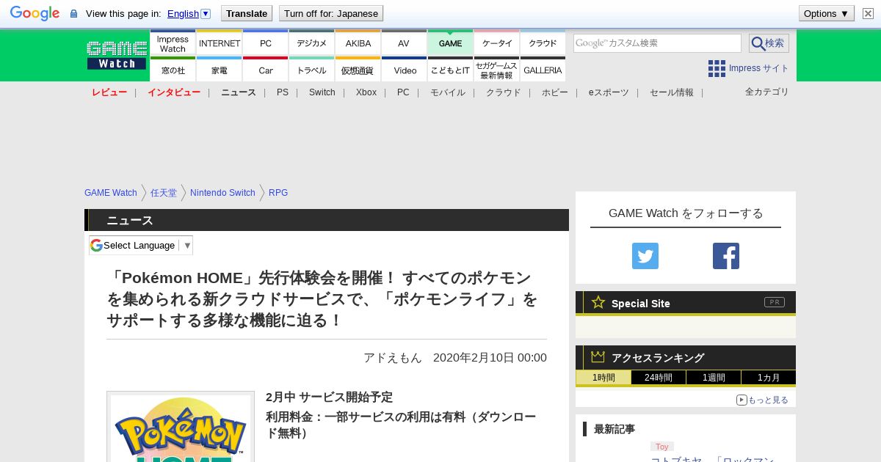Open the Impress Watch site tab
The height and width of the screenshot is (462, 881).
click(173, 43)
